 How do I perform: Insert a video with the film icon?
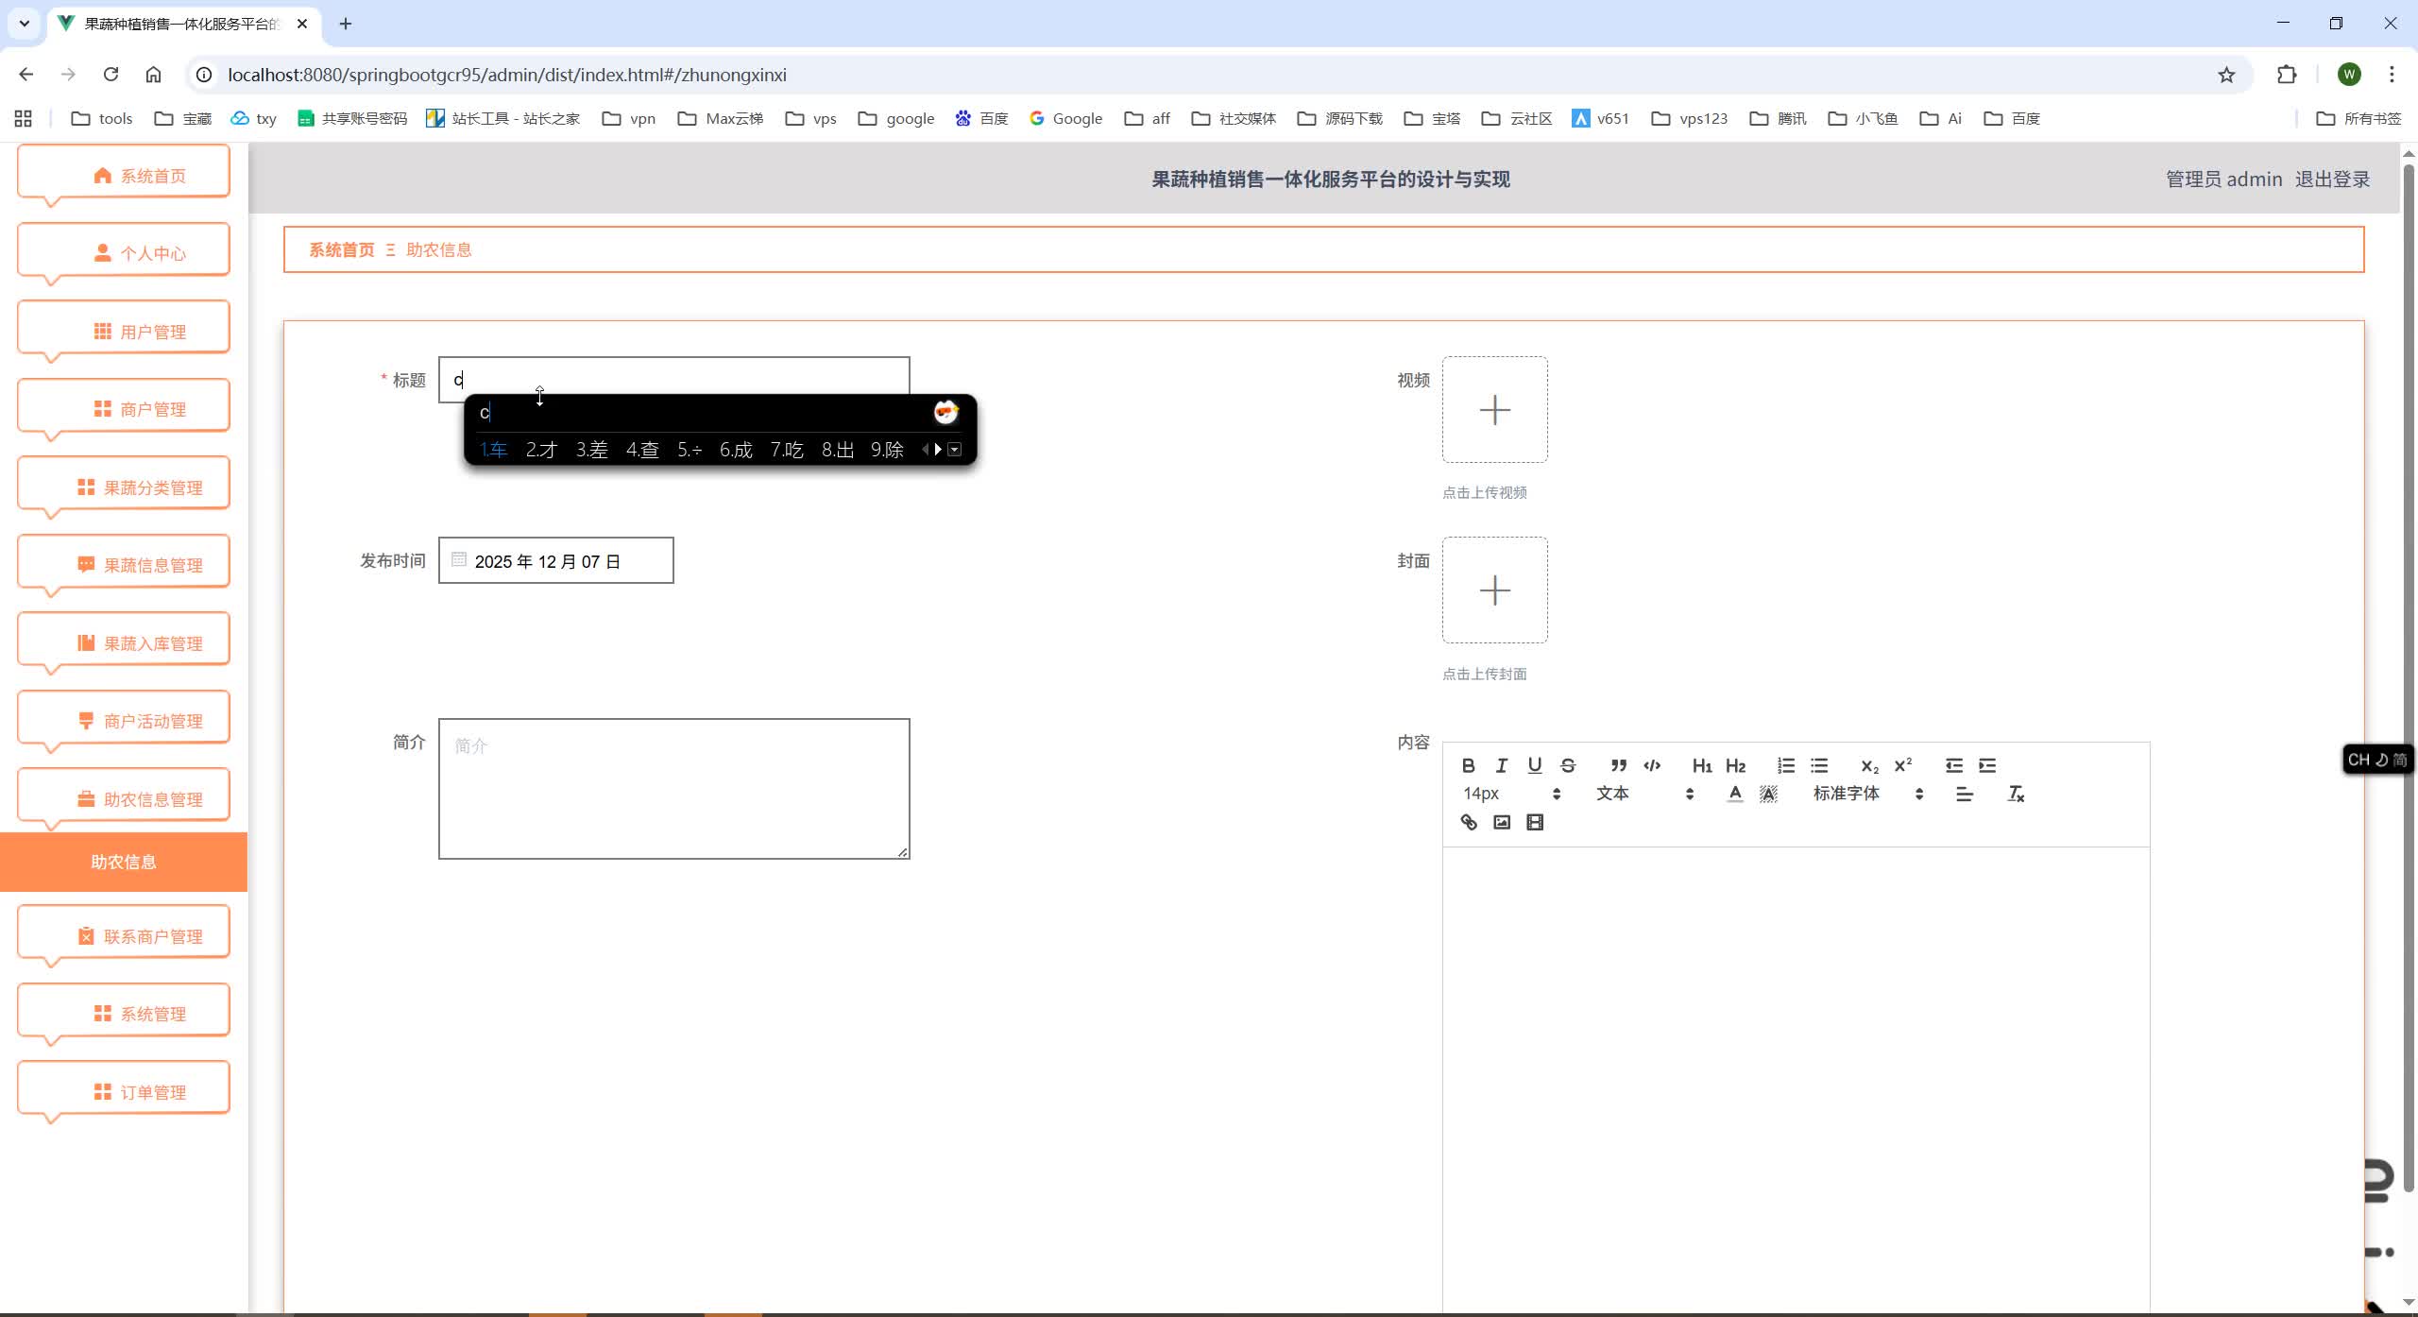[x=1535, y=822]
